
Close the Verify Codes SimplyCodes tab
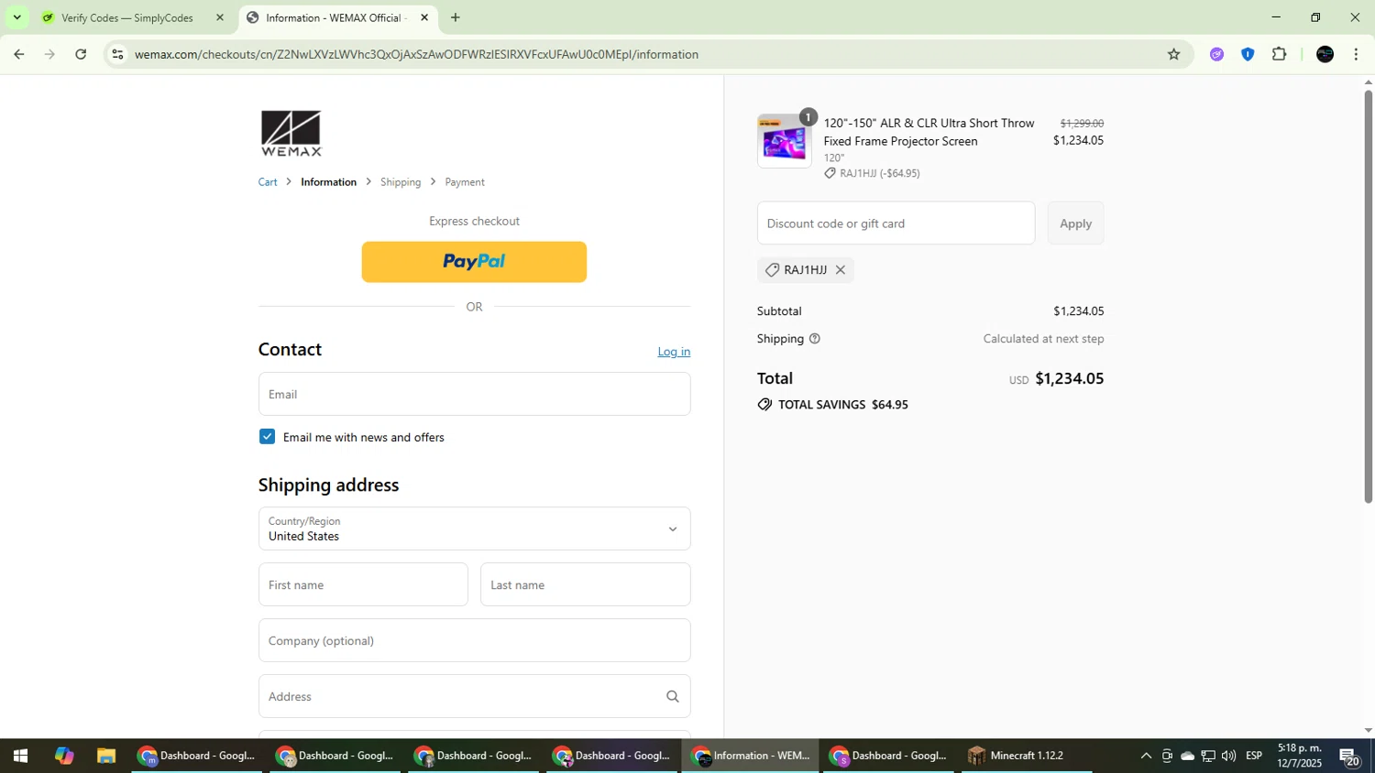(219, 17)
